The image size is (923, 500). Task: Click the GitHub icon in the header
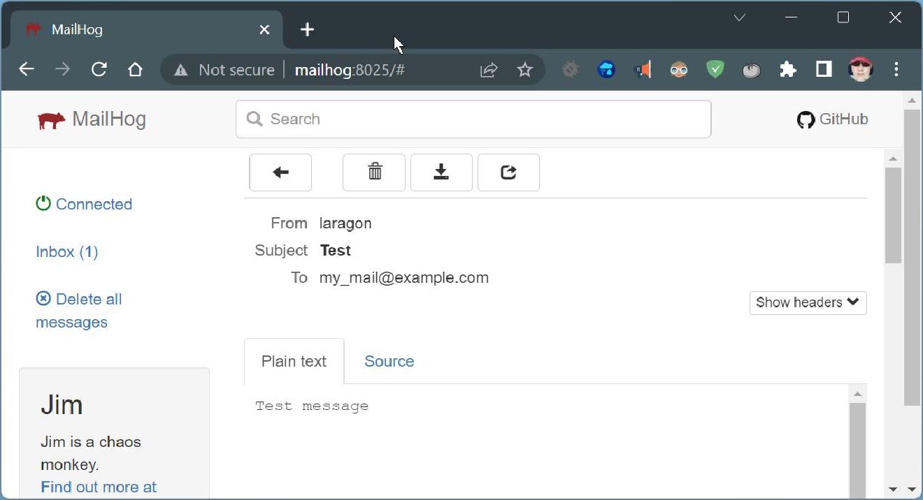pos(806,119)
